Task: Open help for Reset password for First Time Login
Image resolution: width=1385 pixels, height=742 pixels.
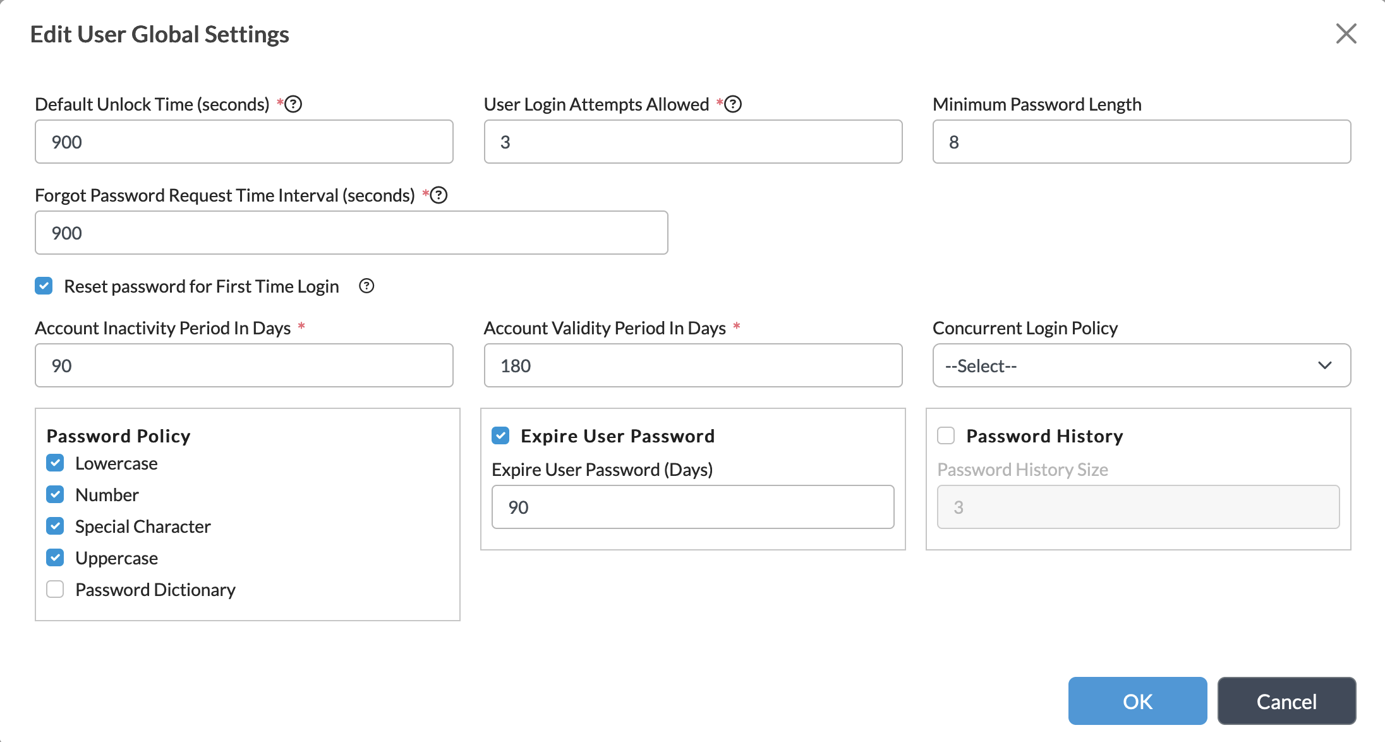Action: 366,286
